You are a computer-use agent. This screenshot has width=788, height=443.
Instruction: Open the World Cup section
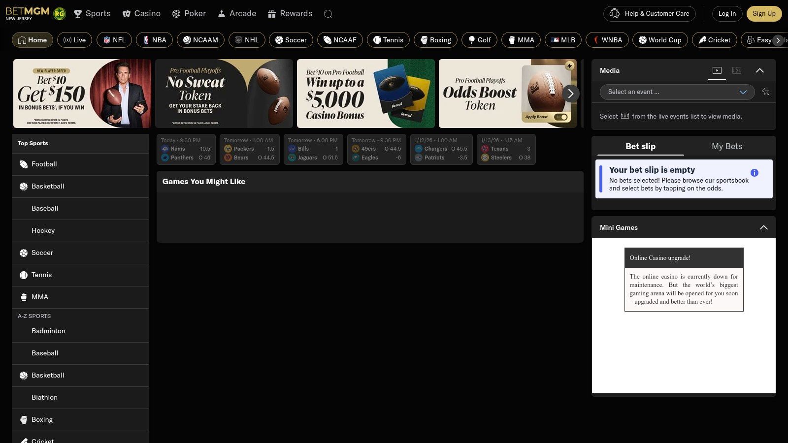660,40
